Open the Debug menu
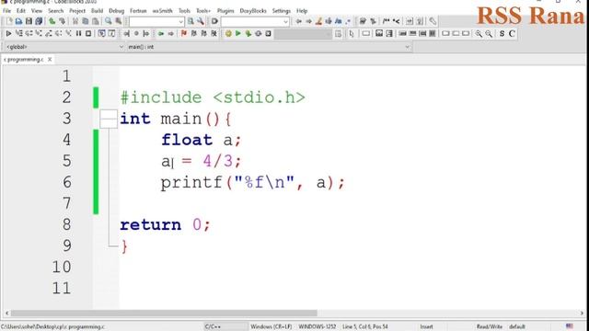This screenshot has height=331, width=589. click(x=117, y=11)
